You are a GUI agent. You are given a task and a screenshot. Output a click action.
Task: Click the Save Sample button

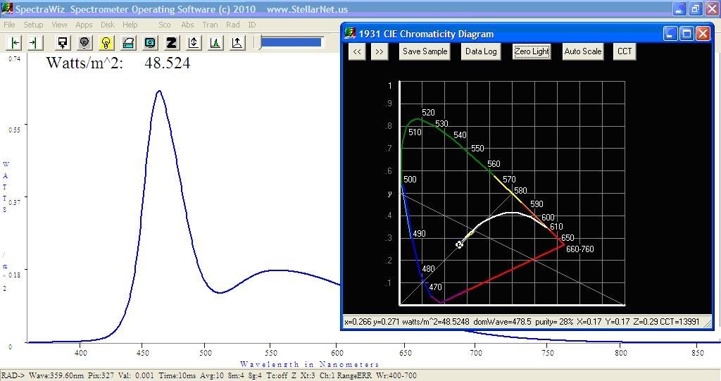tap(425, 51)
